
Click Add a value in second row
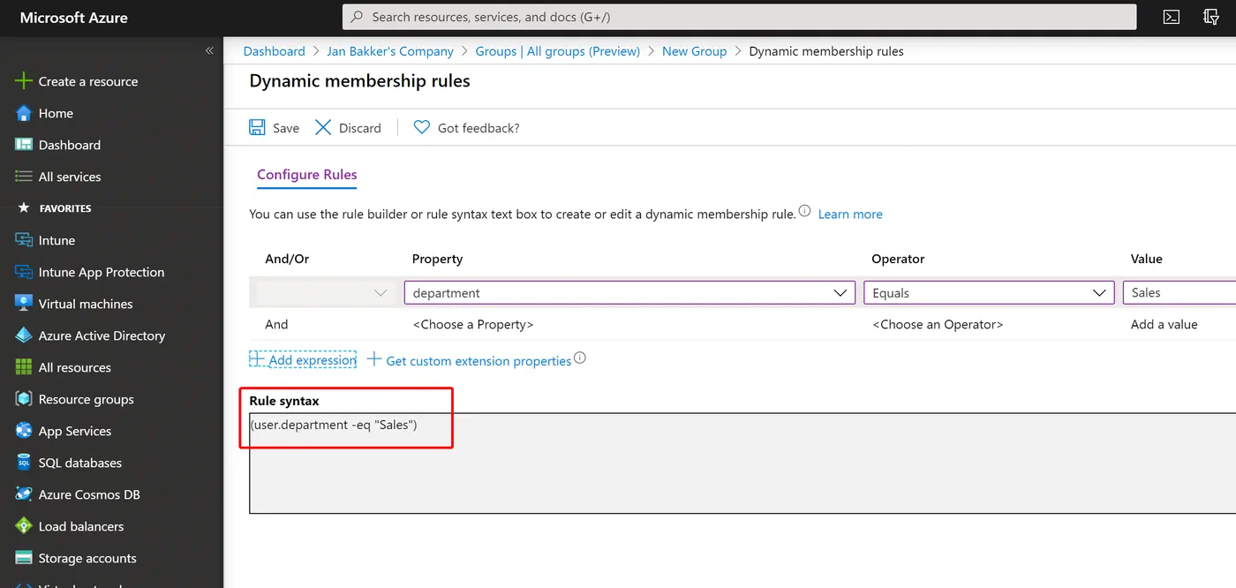pos(1164,324)
